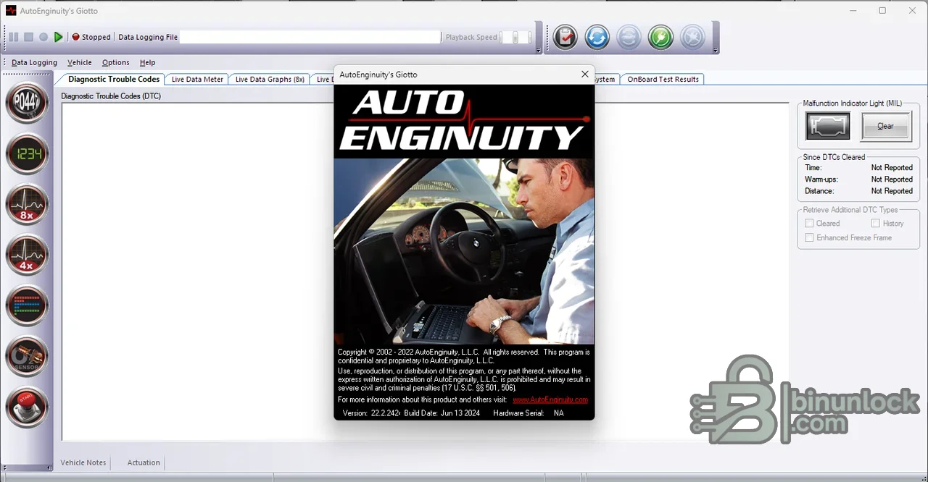Open the colored data grid sidebar icon

click(x=27, y=305)
